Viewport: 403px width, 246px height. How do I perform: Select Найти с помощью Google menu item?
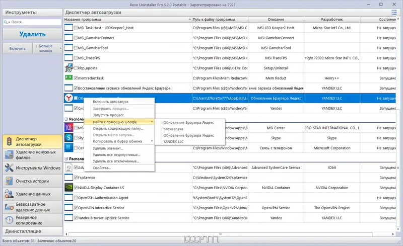(120, 122)
